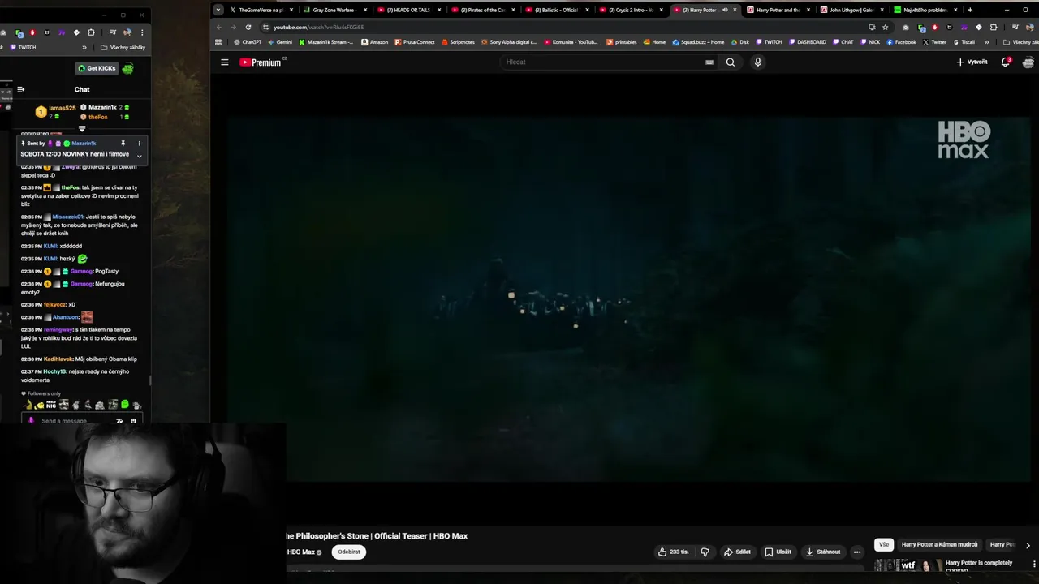The height and width of the screenshot is (584, 1039).
Task: Click Odebírat subscribe button
Action: coord(349,552)
